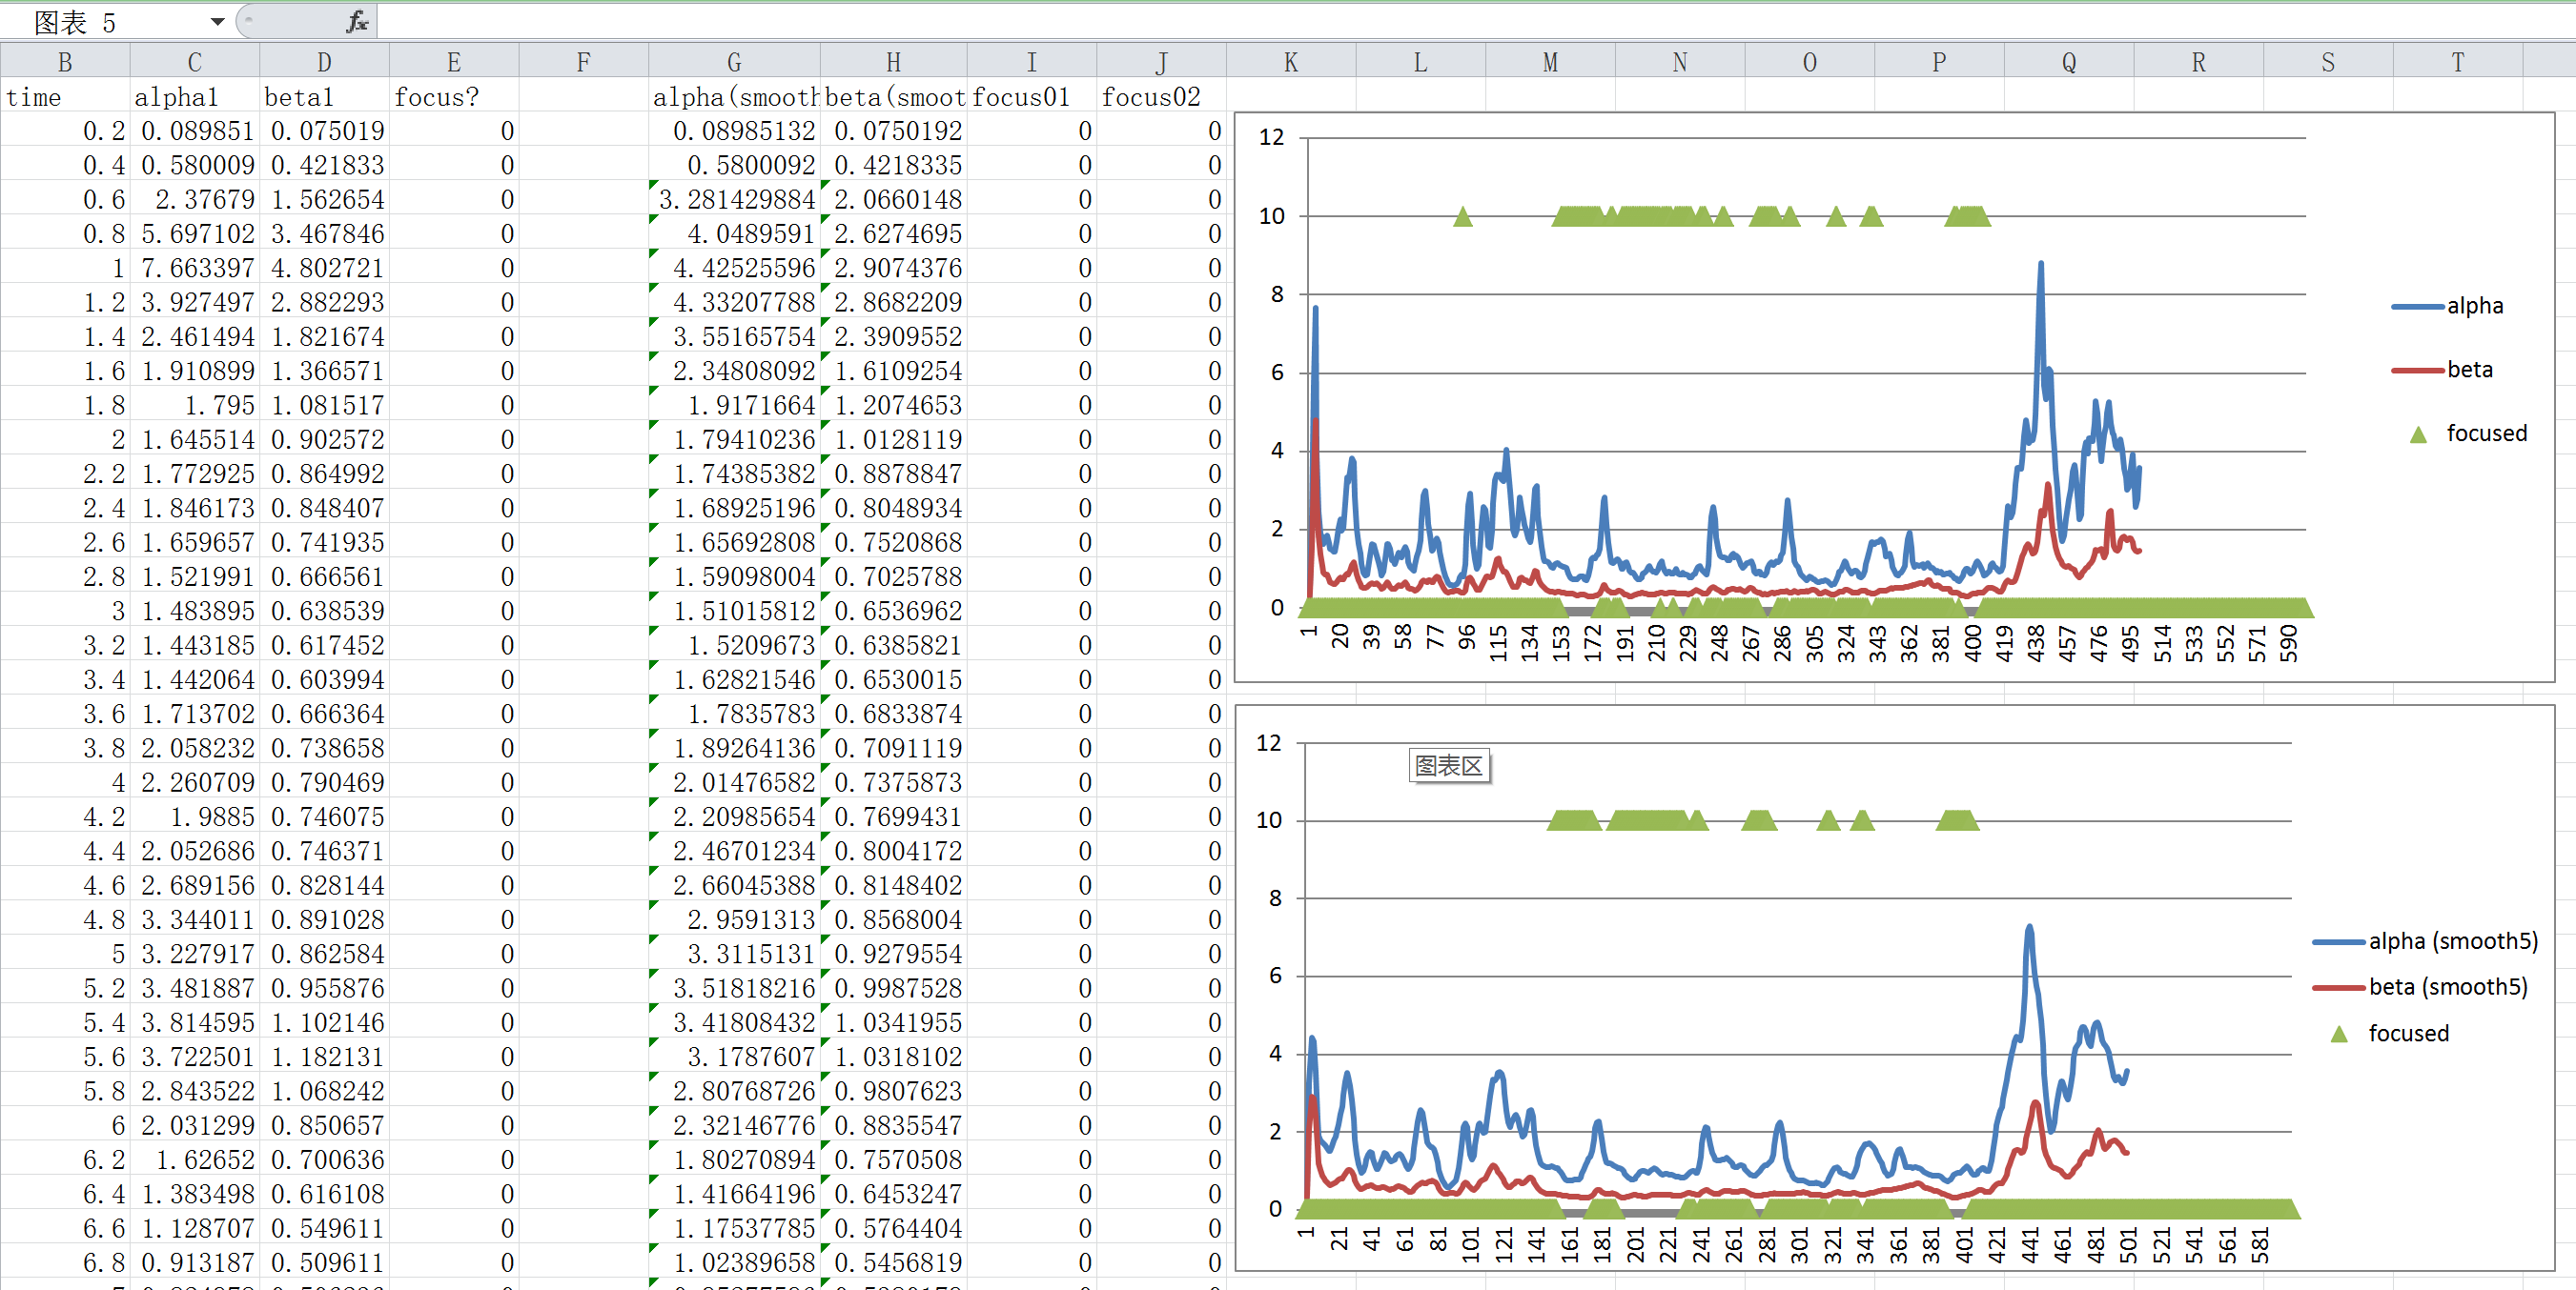The image size is (2576, 1290).
Task: Click top chart x-axis label 438
Action: tap(2035, 643)
